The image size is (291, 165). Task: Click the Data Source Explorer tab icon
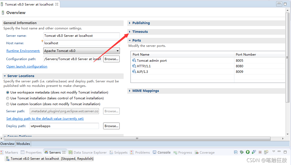point(71,152)
